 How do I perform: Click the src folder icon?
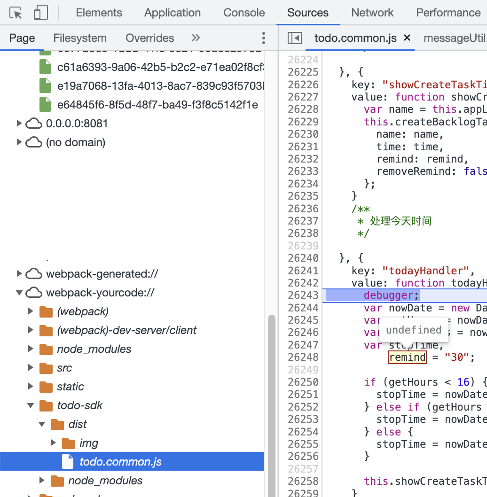coord(46,368)
